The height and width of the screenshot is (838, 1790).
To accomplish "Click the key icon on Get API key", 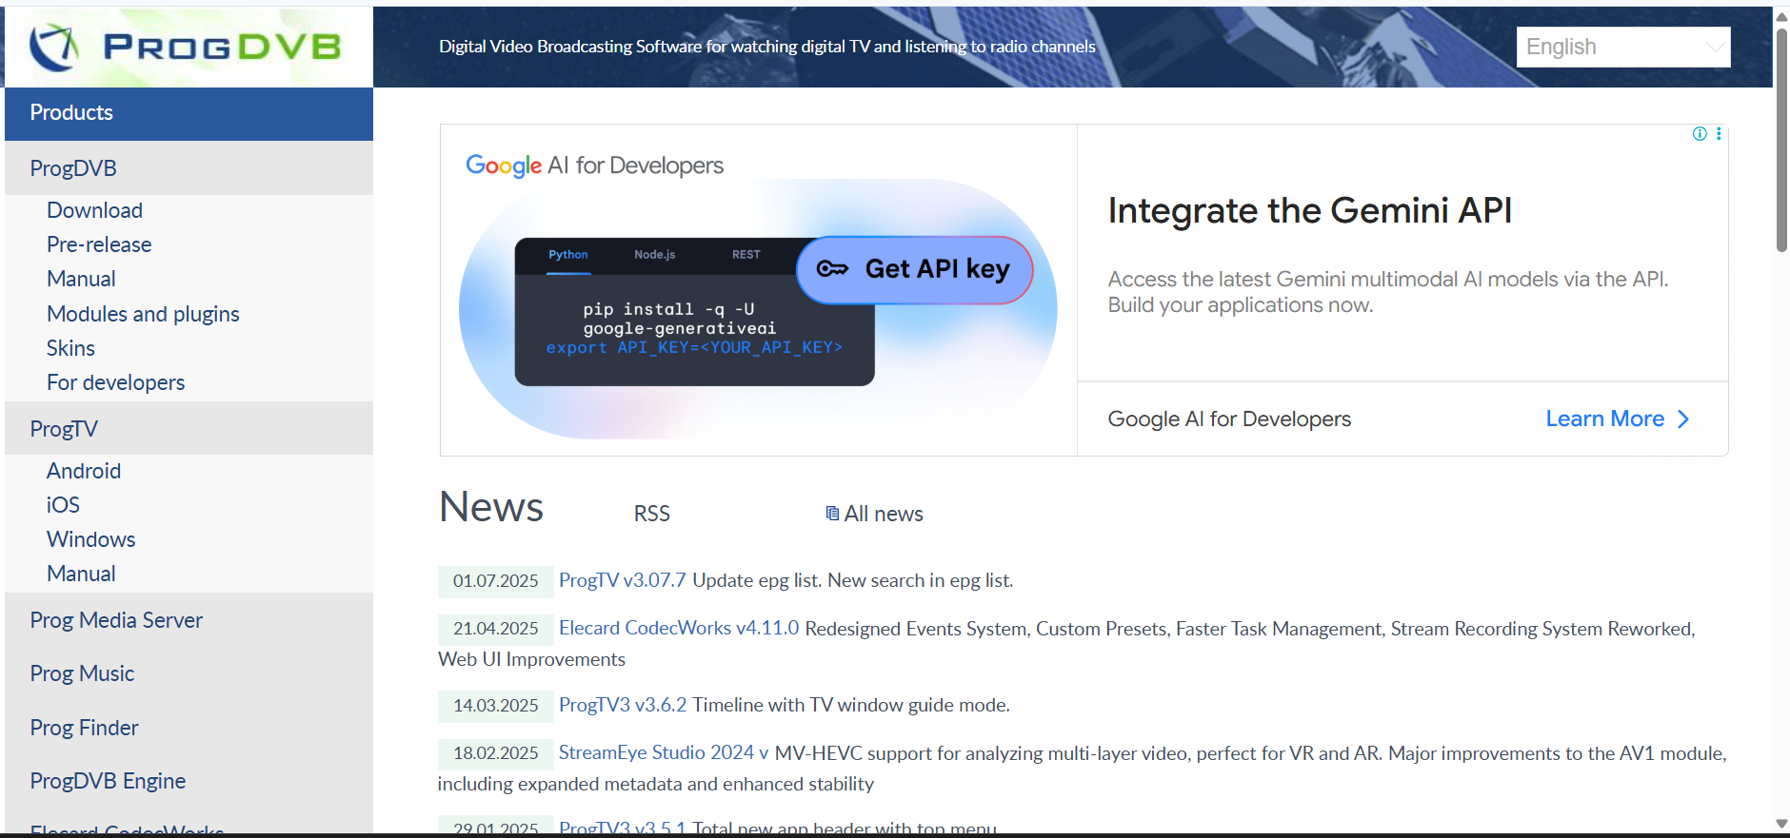I will coord(832,269).
